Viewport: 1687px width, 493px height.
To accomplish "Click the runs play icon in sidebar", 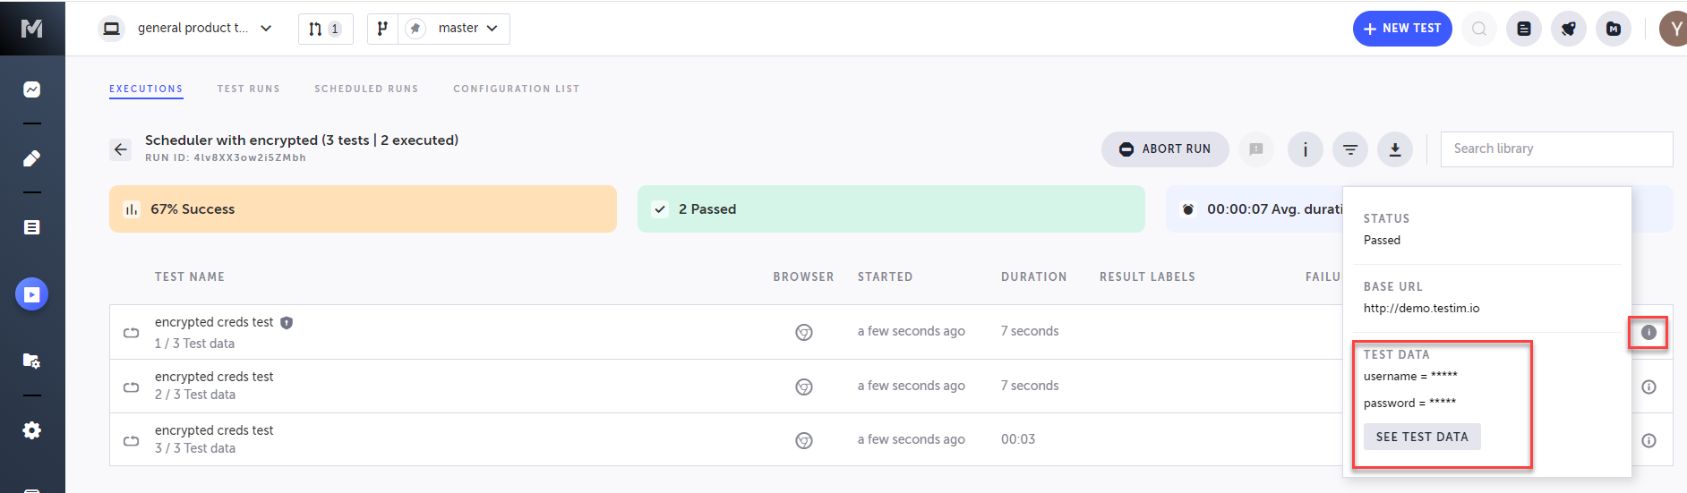I will tap(31, 294).
